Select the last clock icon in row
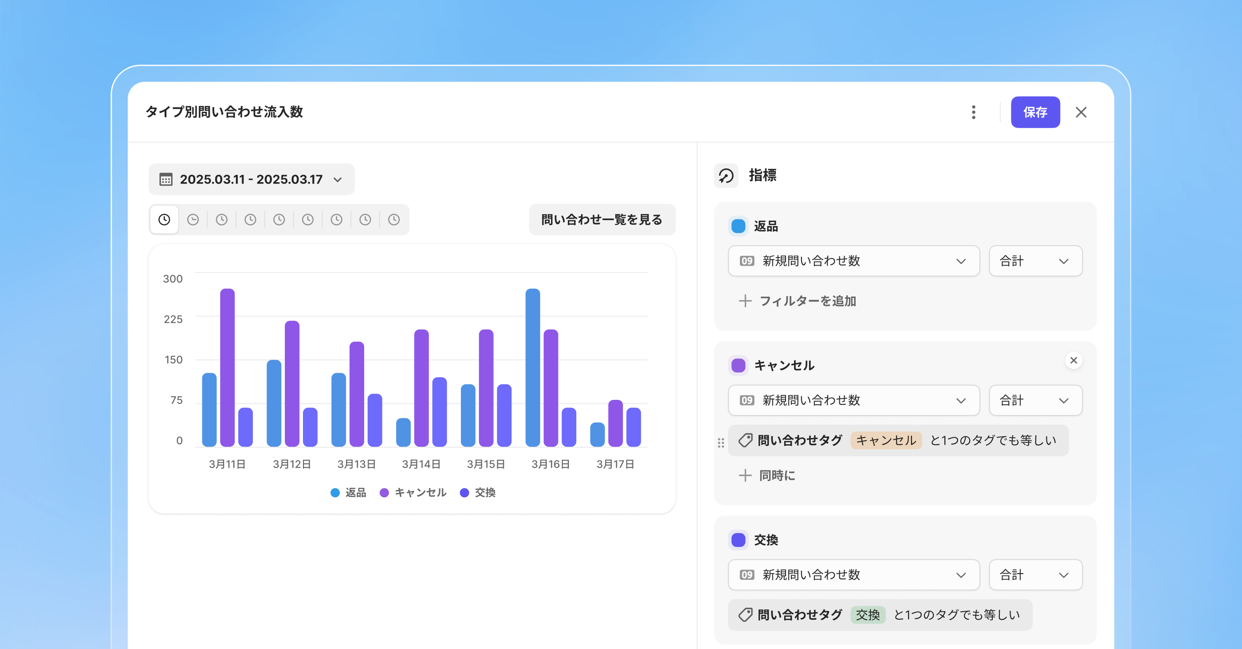The height and width of the screenshot is (649, 1242). pyautogui.click(x=394, y=220)
